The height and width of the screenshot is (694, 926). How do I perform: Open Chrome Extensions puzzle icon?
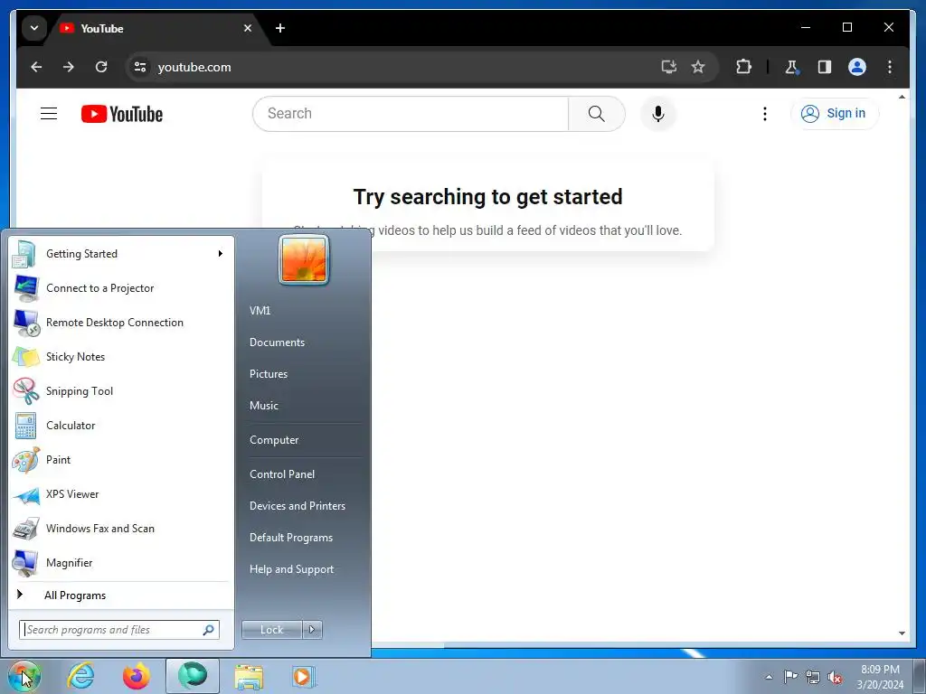click(x=743, y=67)
